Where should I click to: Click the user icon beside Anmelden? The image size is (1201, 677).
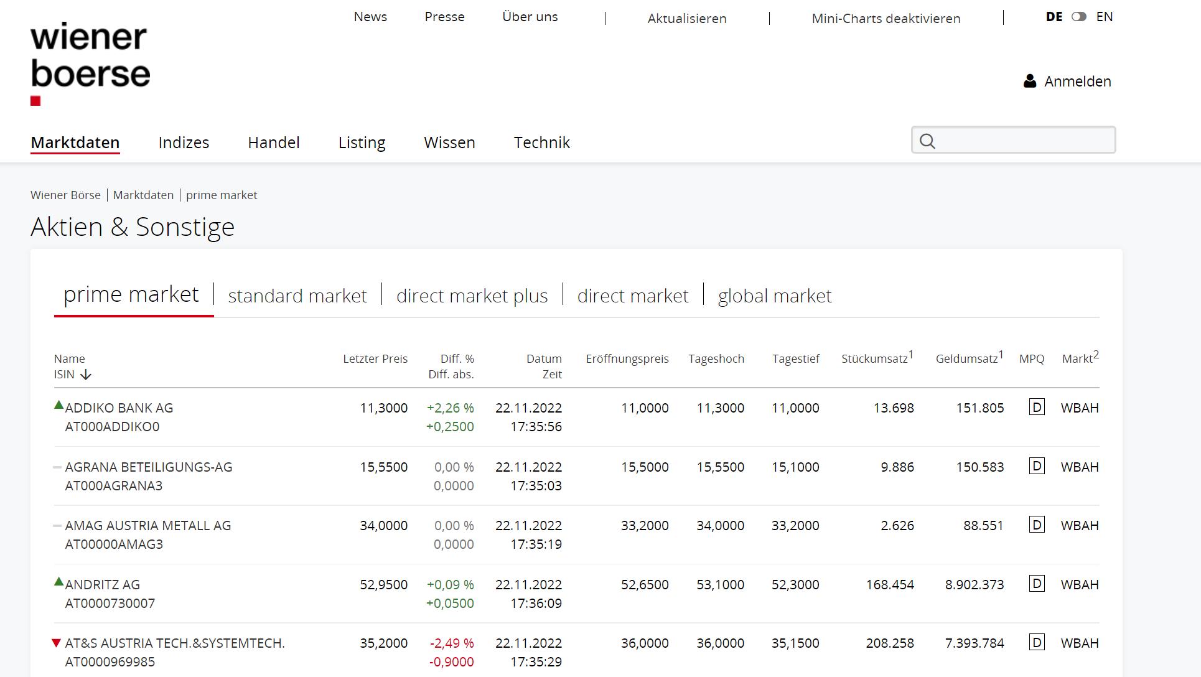coord(1030,82)
